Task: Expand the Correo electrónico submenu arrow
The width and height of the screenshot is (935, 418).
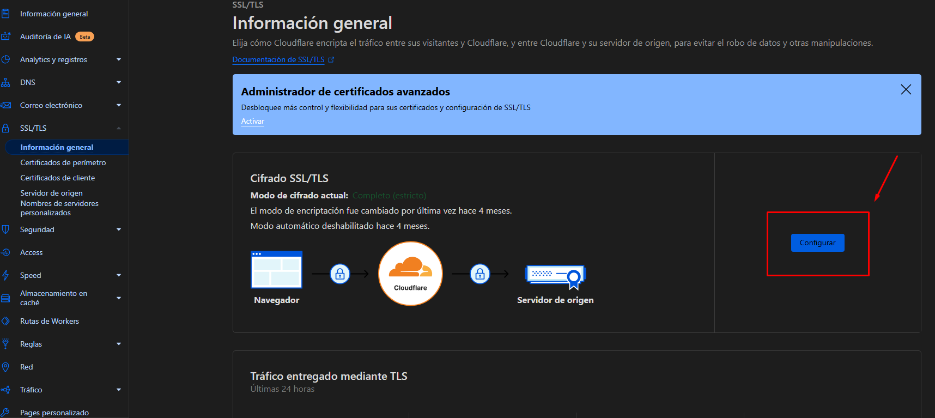Action: point(119,105)
